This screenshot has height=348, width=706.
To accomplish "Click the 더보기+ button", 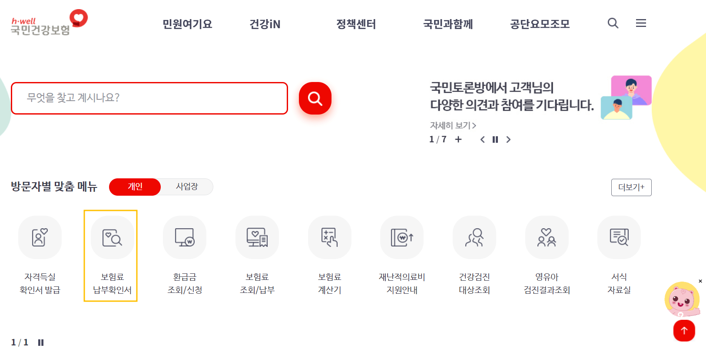I will click(x=631, y=187).
